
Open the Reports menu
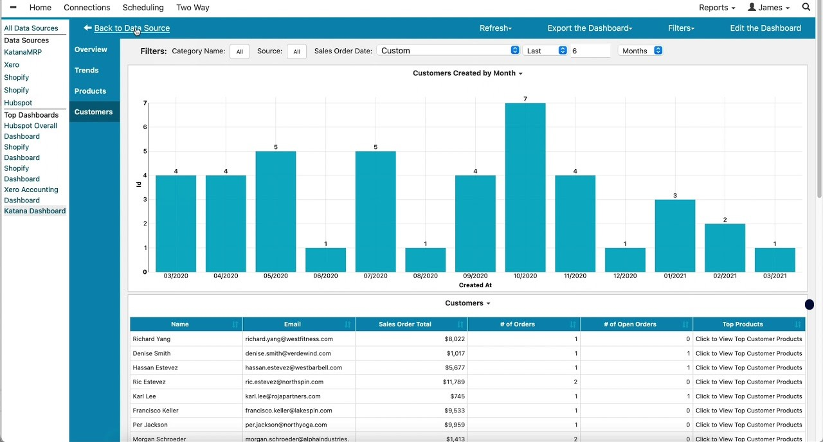click(715, 7)
